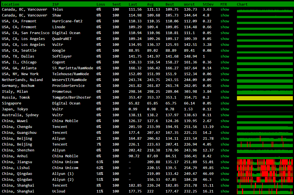Click the Tomgate/Berihoster ISP name

(x=72, y=97)
